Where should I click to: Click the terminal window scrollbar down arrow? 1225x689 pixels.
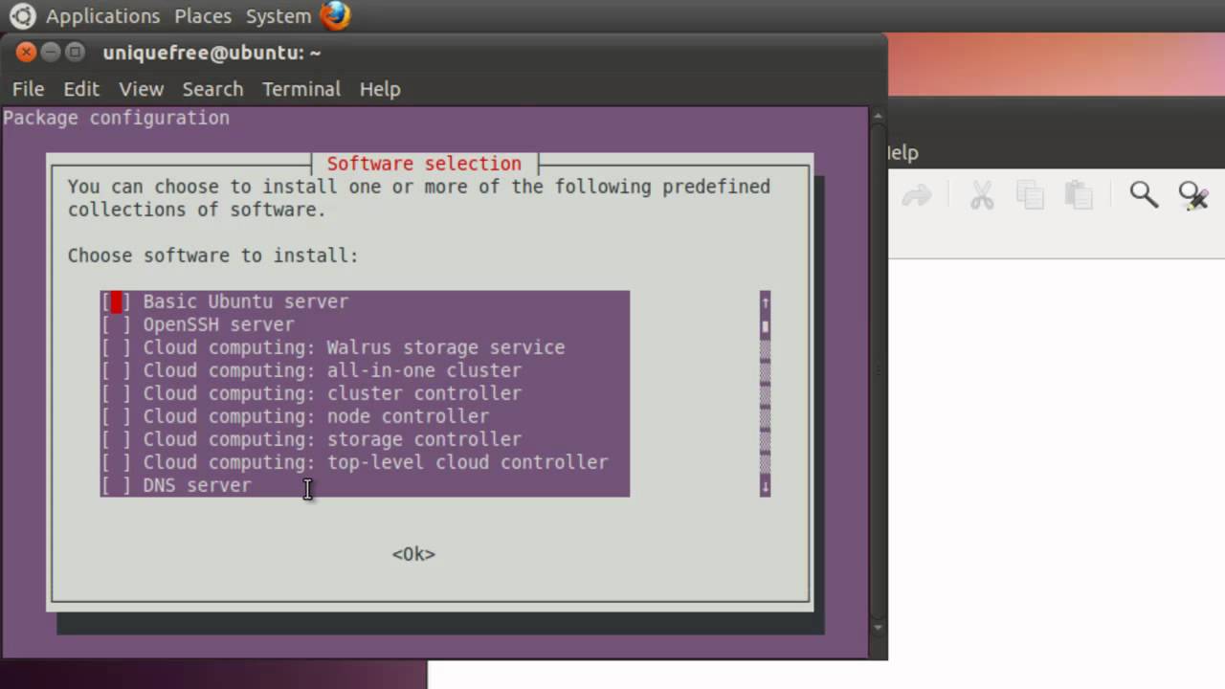point(879,628)
